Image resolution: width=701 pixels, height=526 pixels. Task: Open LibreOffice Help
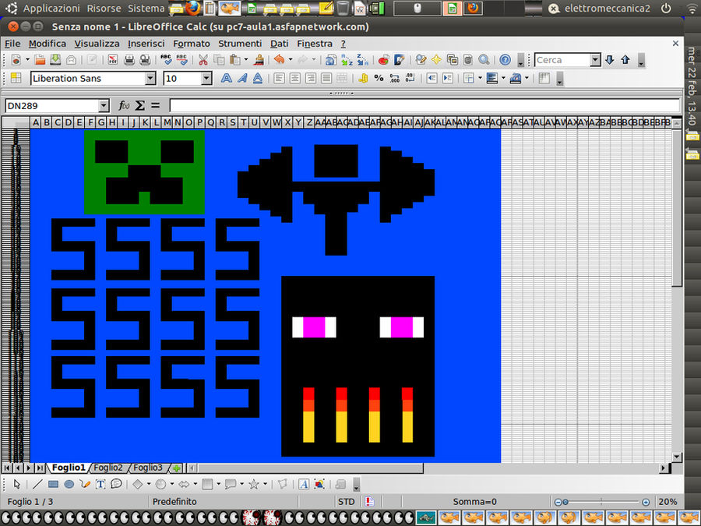point(505,59)
